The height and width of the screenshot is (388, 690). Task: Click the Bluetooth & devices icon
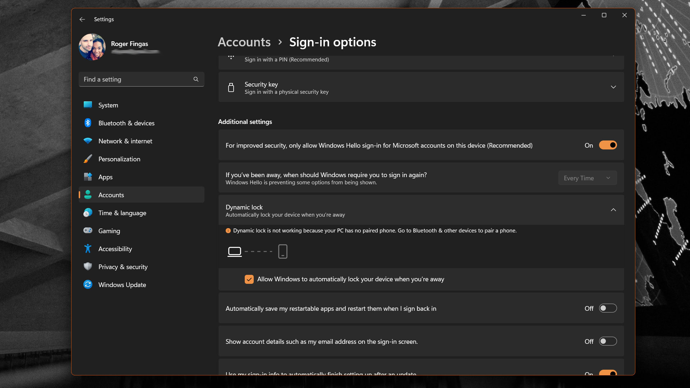coord(88,123)
